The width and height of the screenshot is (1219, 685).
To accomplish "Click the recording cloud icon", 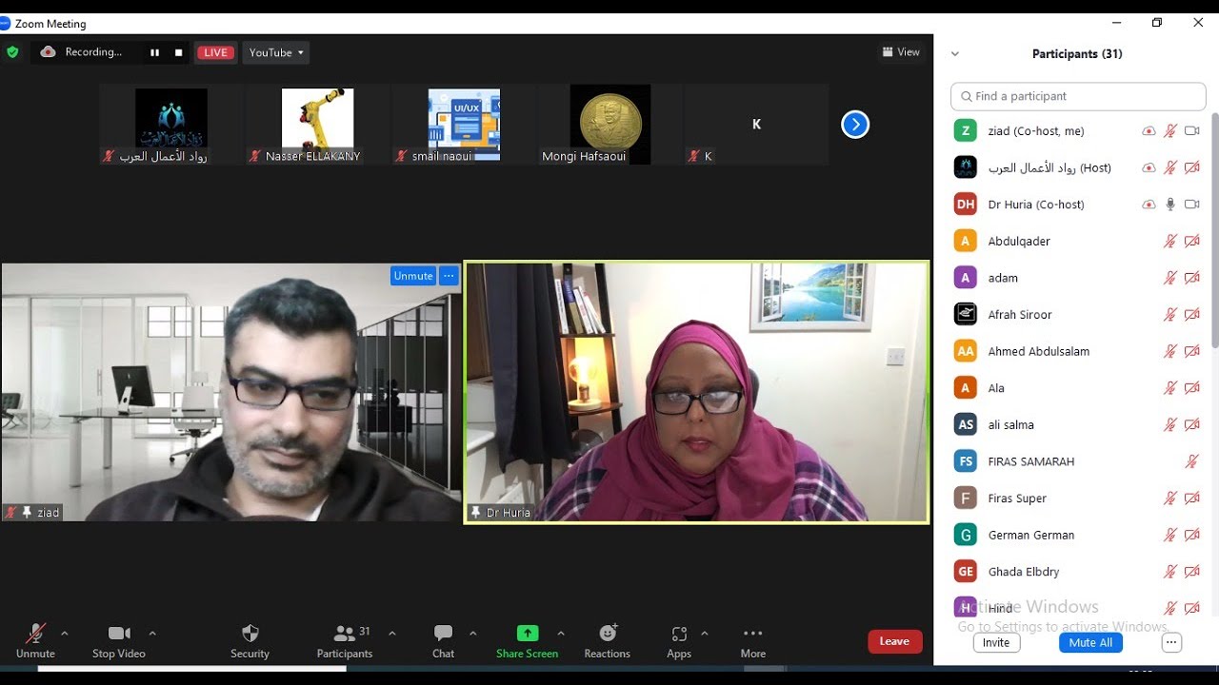I will click(x=48, y=52).
